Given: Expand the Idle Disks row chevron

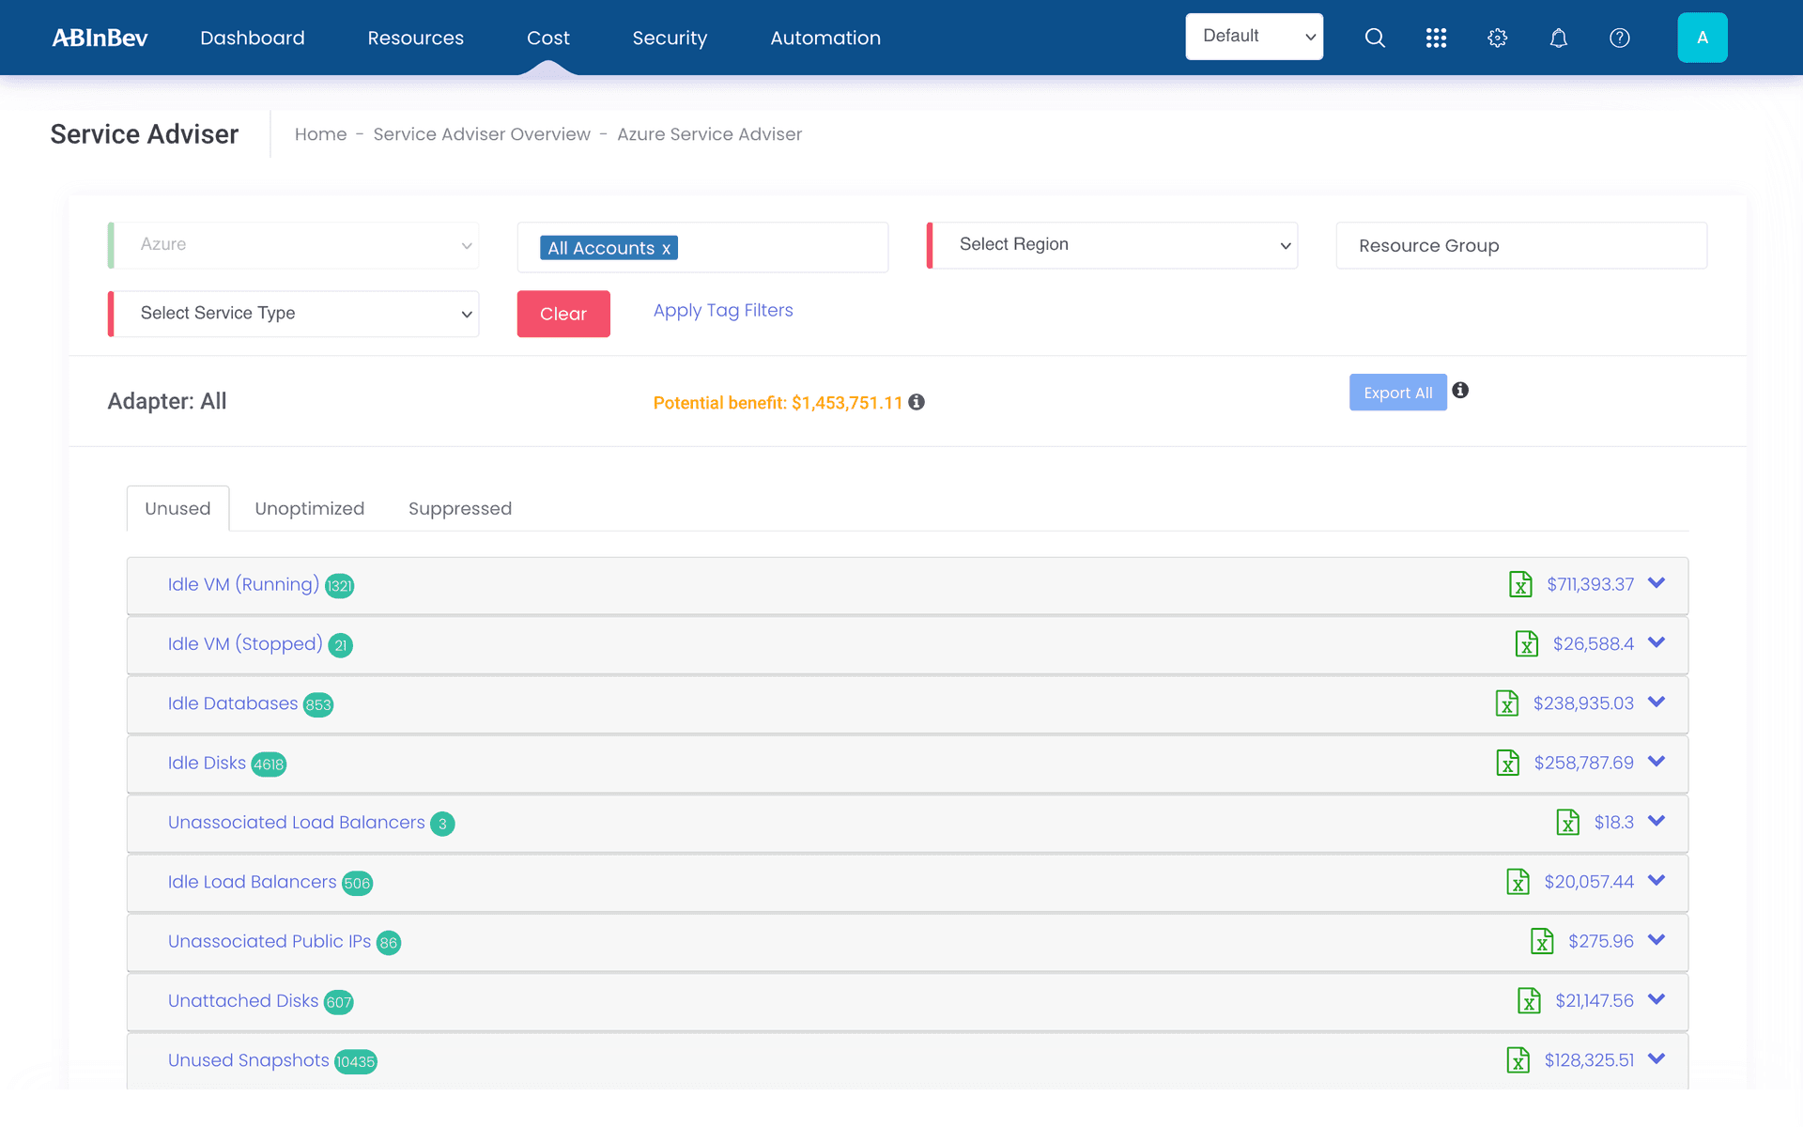Looking at the screenshot, I should pos(1657,763).
